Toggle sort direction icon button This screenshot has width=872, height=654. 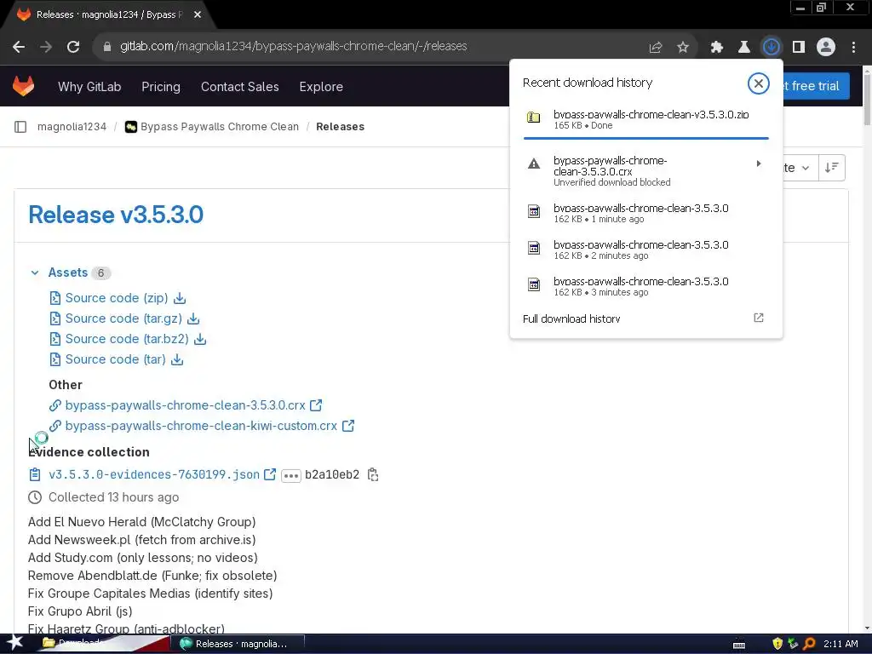832,168
